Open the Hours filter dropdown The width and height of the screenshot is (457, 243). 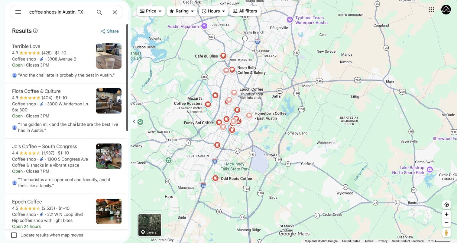(x=214, y=11)
